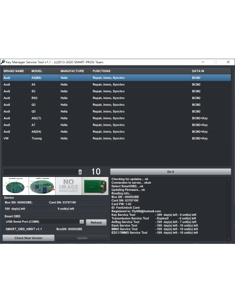Click 'Dash Service Tool' log line
This screenshot has width=235, height=303.
(x=154, y=226)
